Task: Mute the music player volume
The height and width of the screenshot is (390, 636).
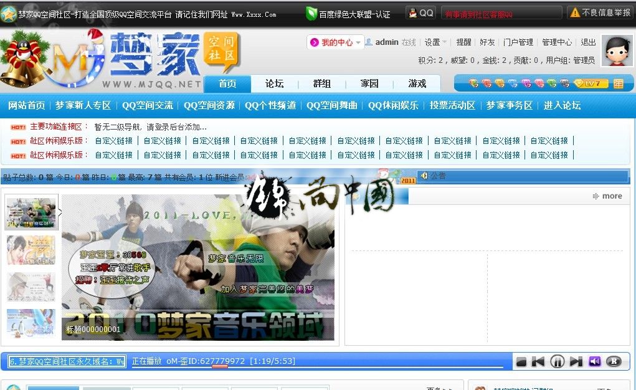Action: pos(595,361)
